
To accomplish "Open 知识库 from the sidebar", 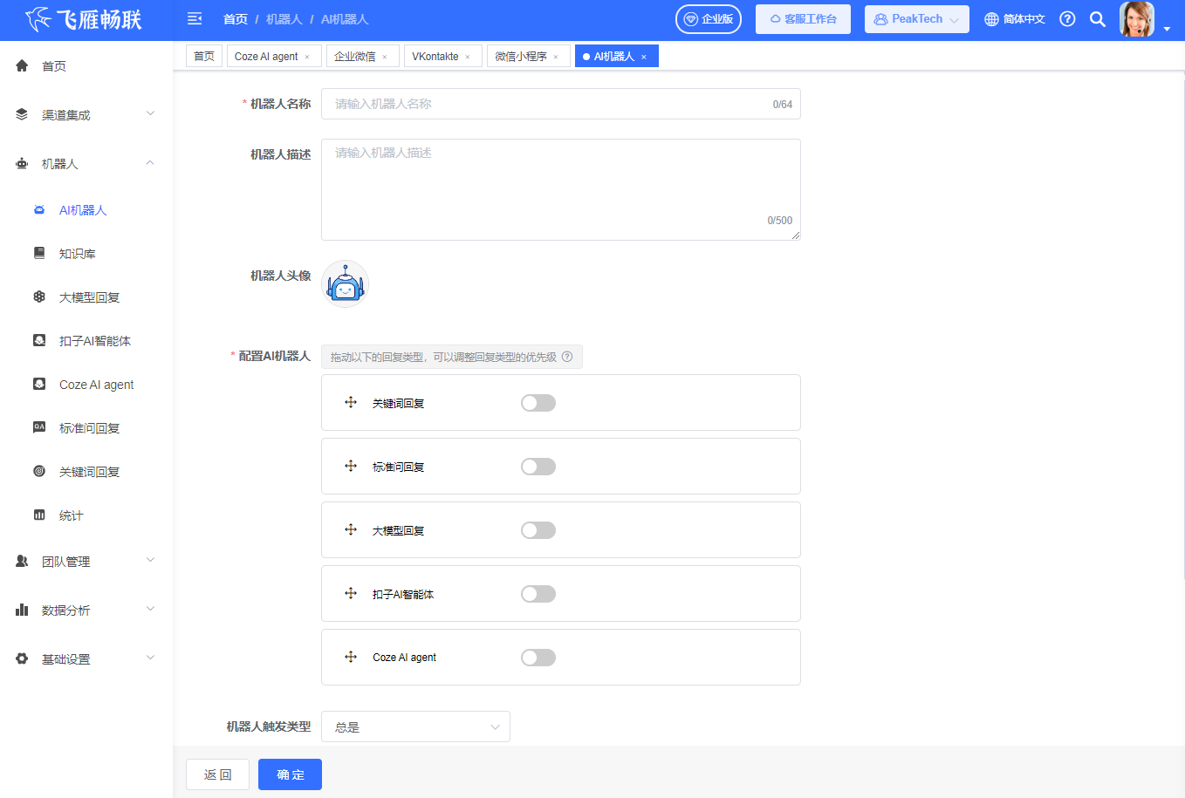I will click(x=77, y=254).
